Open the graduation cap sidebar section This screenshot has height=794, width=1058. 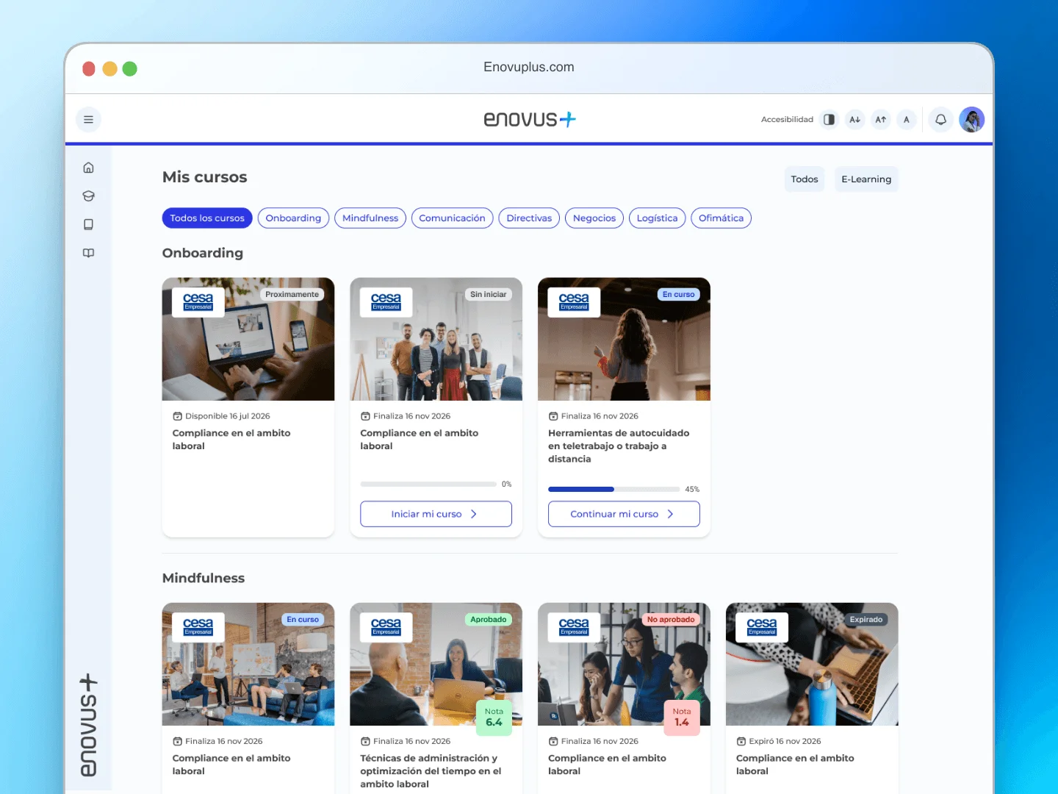88,196
